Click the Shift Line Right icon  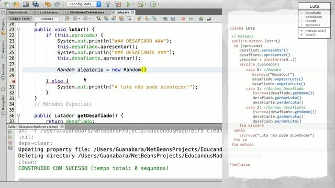click(x=173, y=19)
